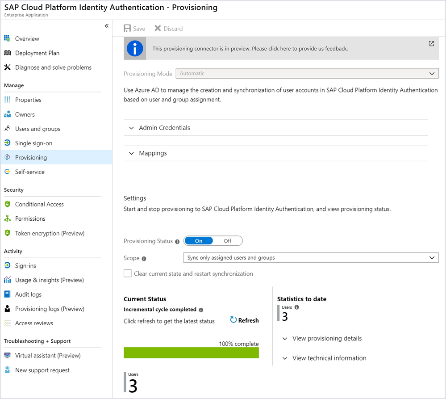Open feedback link via external-link icon
This screenshot has height=399, width=446.
pos(431,44)
